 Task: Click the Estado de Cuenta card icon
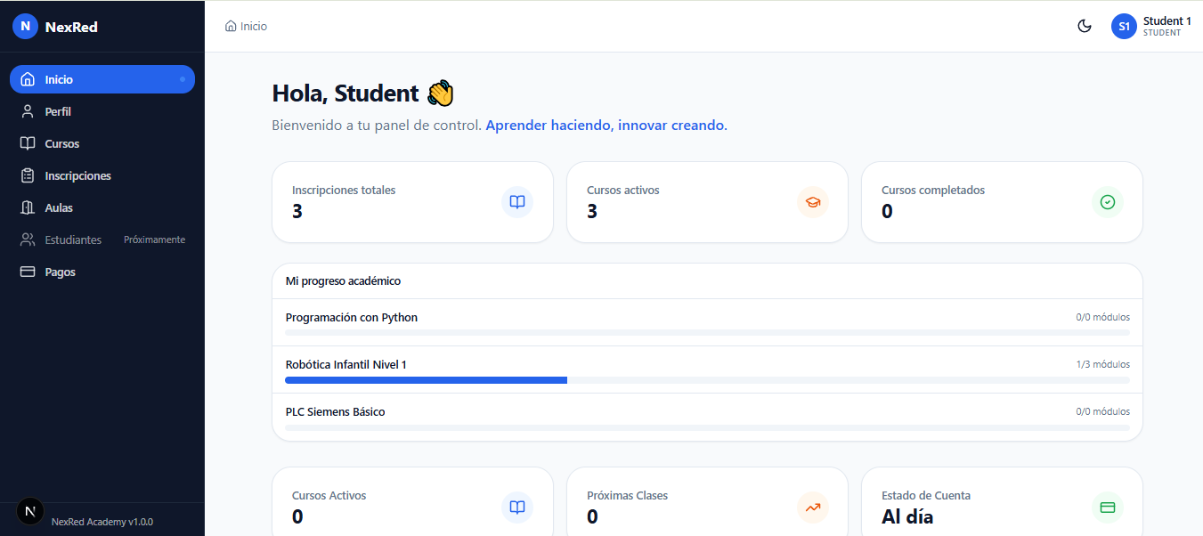click(x=1108, y=508)
